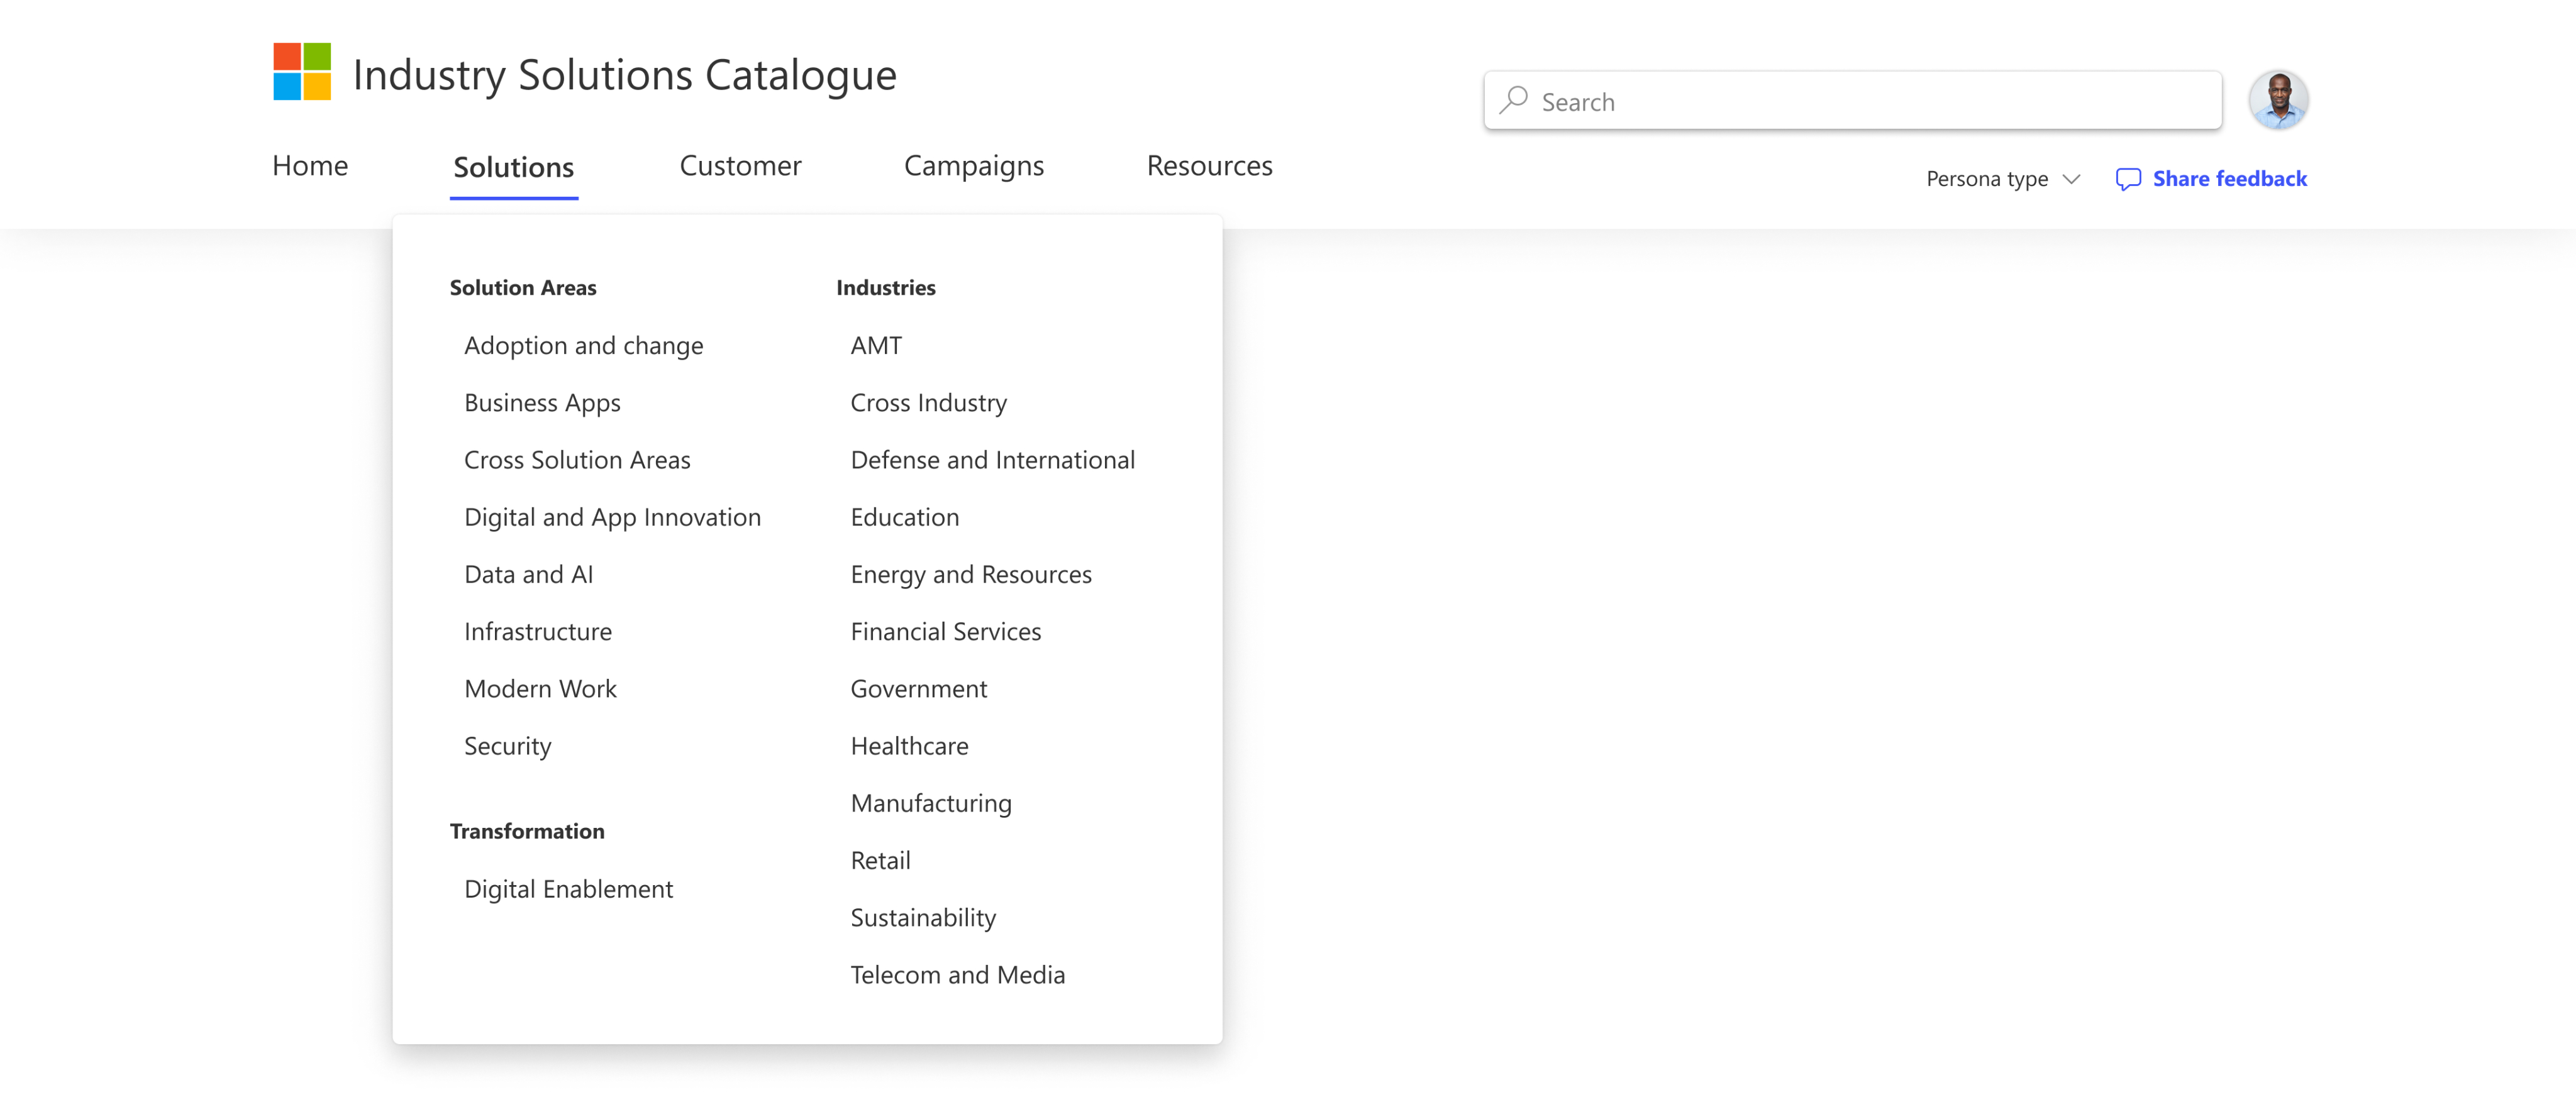The image size is (2576, 1107).
Task: Click the magnifier search icon
Action: coord(1514,100)
